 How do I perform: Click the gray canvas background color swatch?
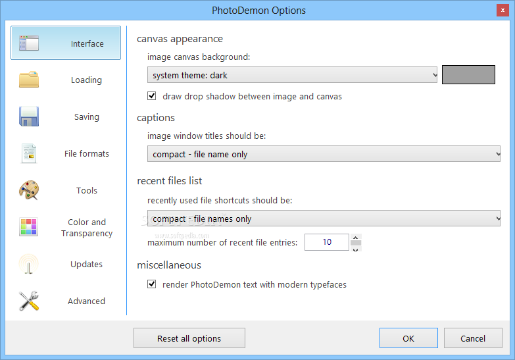[x=468, y=74]
